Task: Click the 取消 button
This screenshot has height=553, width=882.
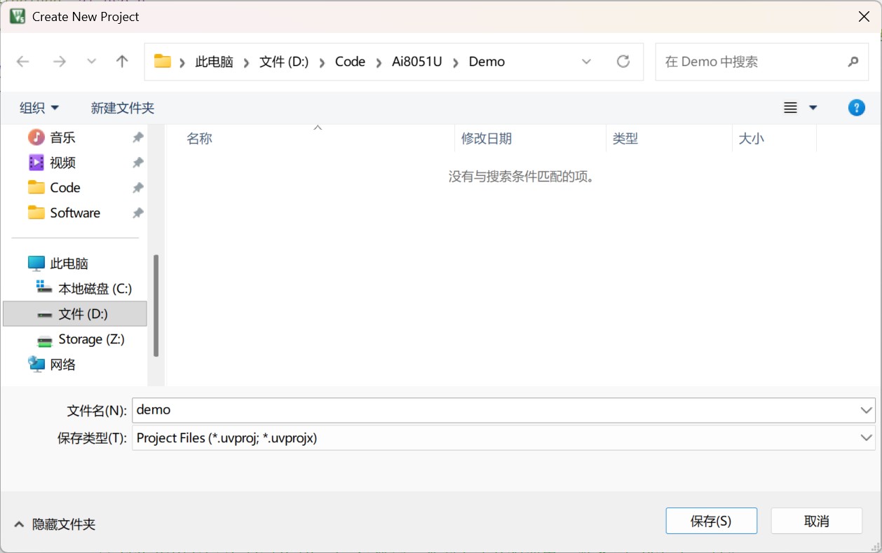Action: [x=817, y=521]
